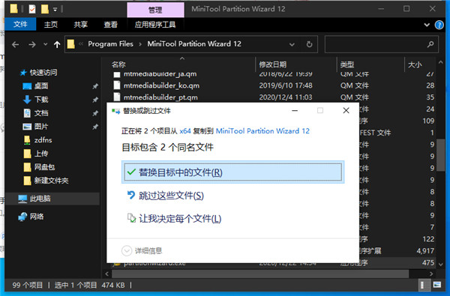Screen dimensions: 450x296
Task: Open 图片 in the navigation pane
Action: 41,126
